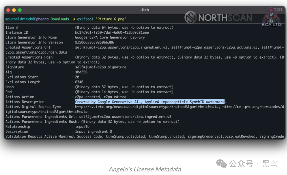
Task: Click the 'Claim Generator Info Name' label
Action: pos(31,37)
